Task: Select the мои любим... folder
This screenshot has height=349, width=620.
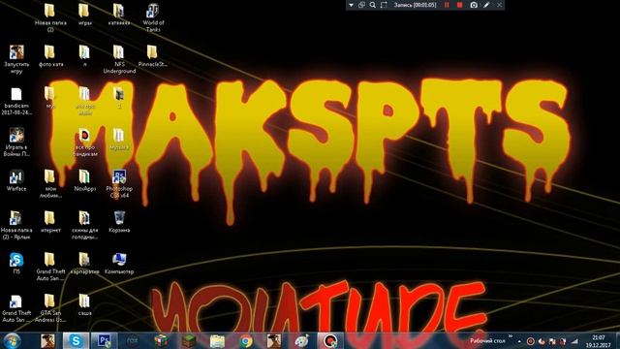Action: pyautogui.click(x=50, y=183)
